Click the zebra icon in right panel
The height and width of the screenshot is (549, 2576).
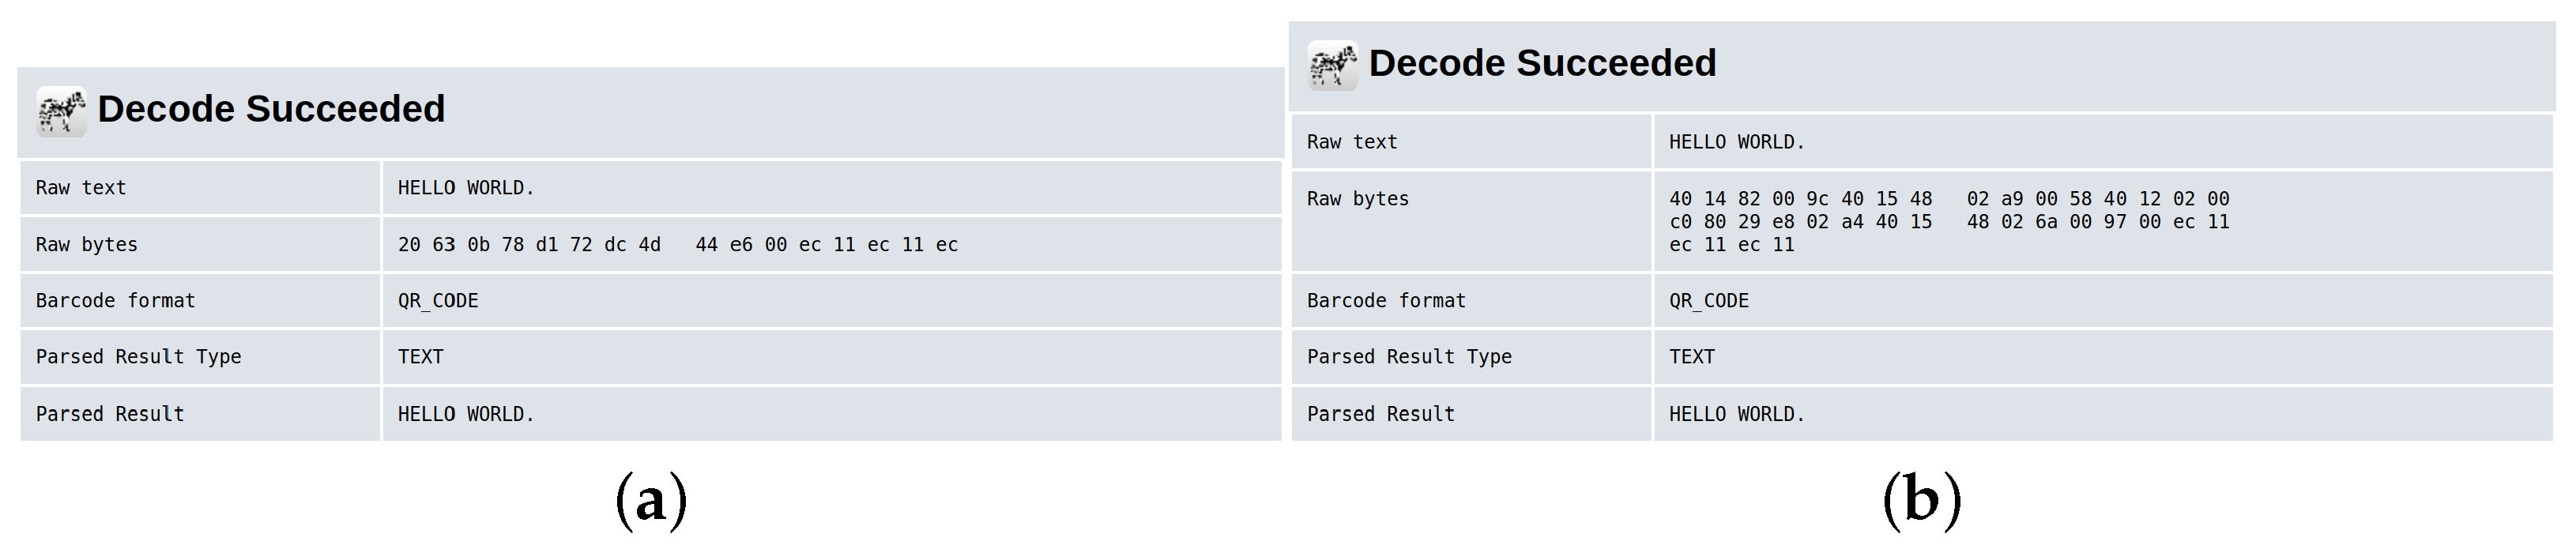[1332, 66]
